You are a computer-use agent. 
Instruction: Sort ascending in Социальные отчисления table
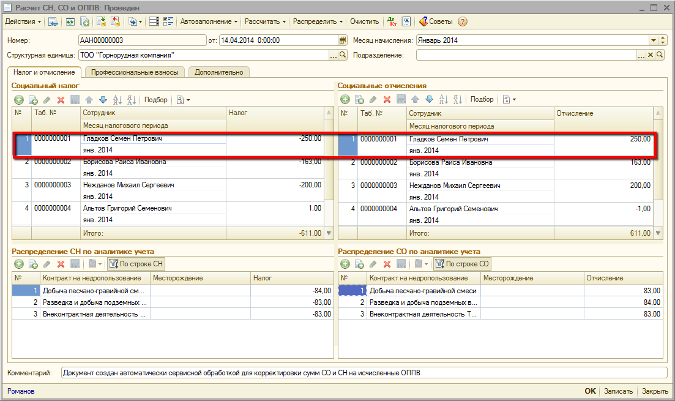click(x=442, y=100)
